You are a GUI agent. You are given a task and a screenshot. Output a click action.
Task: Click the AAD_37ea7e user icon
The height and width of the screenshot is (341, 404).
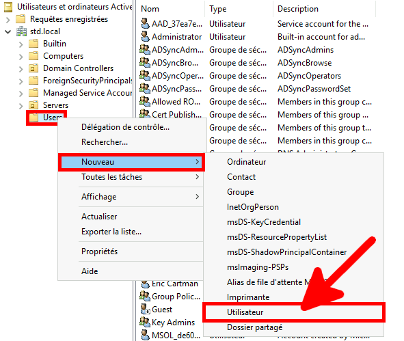coord(145,23)
